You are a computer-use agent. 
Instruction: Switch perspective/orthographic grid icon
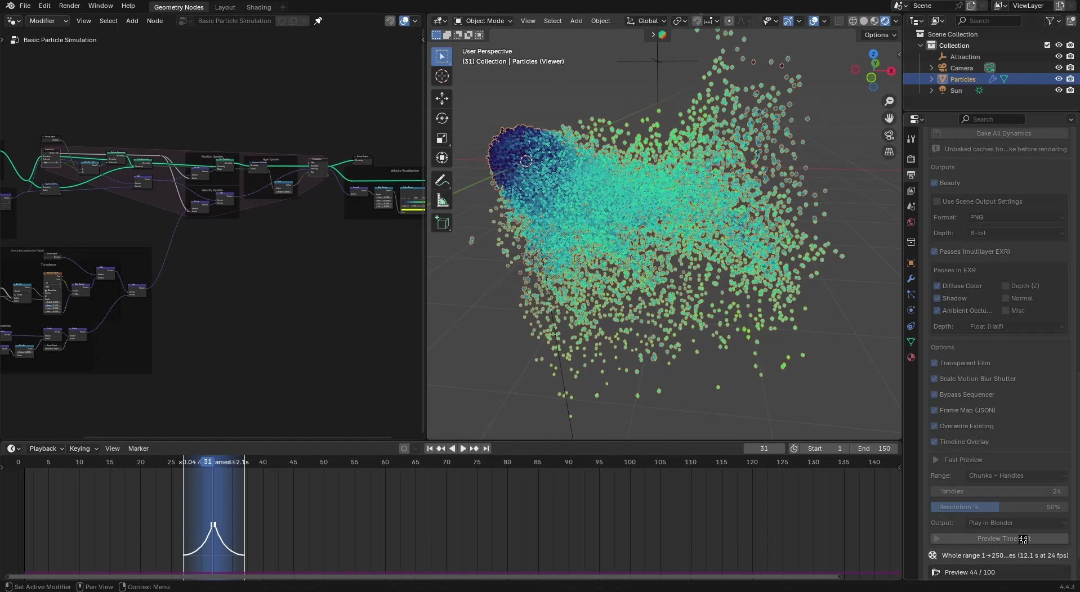click(889, 152)
